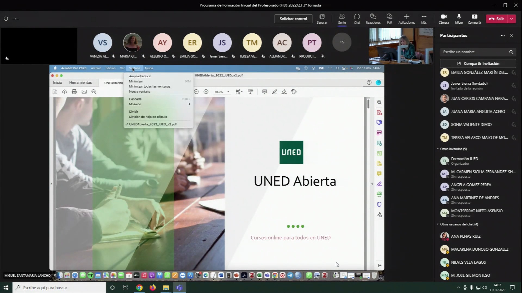This screenshot has width=522, height=293.
Task: Open the Más options menu
Action: [424, 19]
